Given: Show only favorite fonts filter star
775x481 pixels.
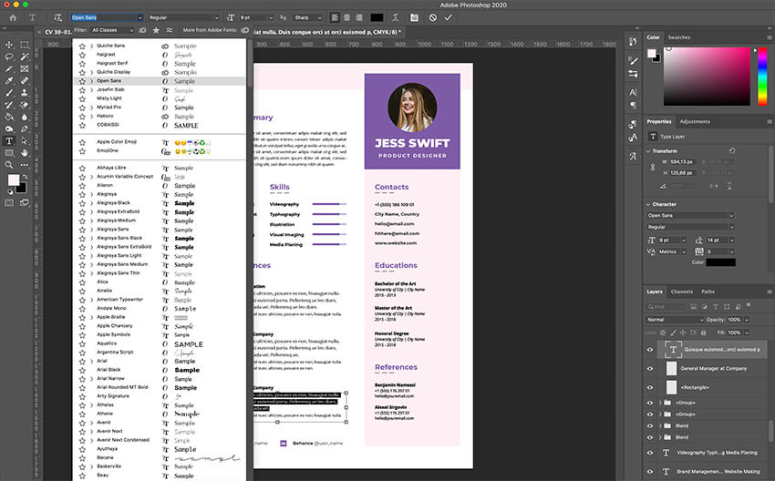Looking at the screenshot, I should click(156, 30).
